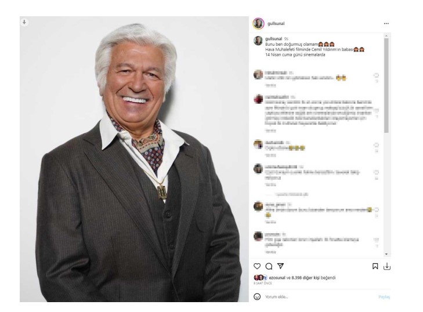Open the three-dot options menu
Screen dimensions: 423x312
pyautogui.click(x=386, y=23)
